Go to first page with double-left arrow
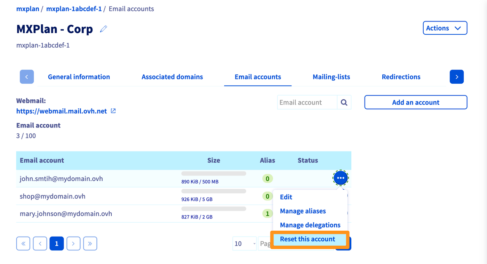The height and width of the screenshot is (264, 487). 23,244
